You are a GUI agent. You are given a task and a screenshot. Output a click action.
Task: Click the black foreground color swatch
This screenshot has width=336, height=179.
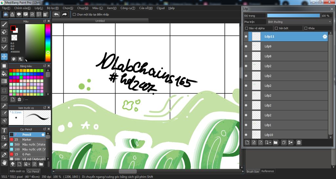tap(13, 28)
